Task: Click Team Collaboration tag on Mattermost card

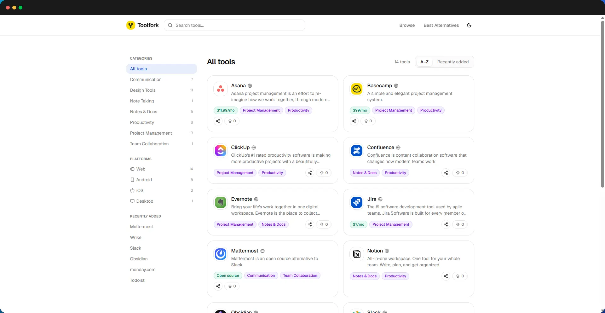Action: click(x=300, y=275)
